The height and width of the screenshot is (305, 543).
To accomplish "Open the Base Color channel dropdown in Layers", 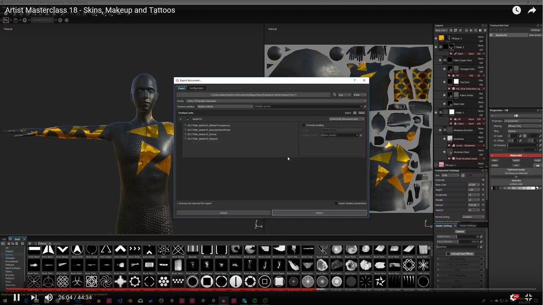I will tap(441, 31).
